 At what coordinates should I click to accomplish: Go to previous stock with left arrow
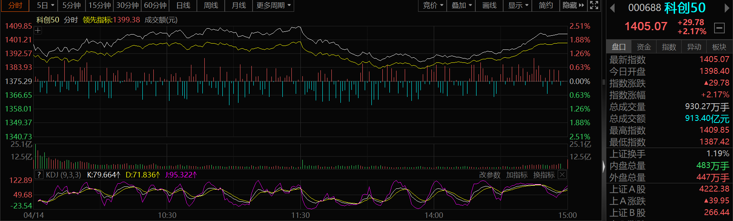612,8
